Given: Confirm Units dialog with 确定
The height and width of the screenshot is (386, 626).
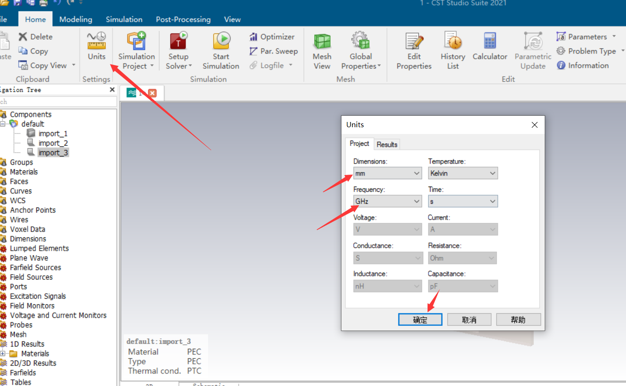Looking at the screenshot, I should pos(420,320).
